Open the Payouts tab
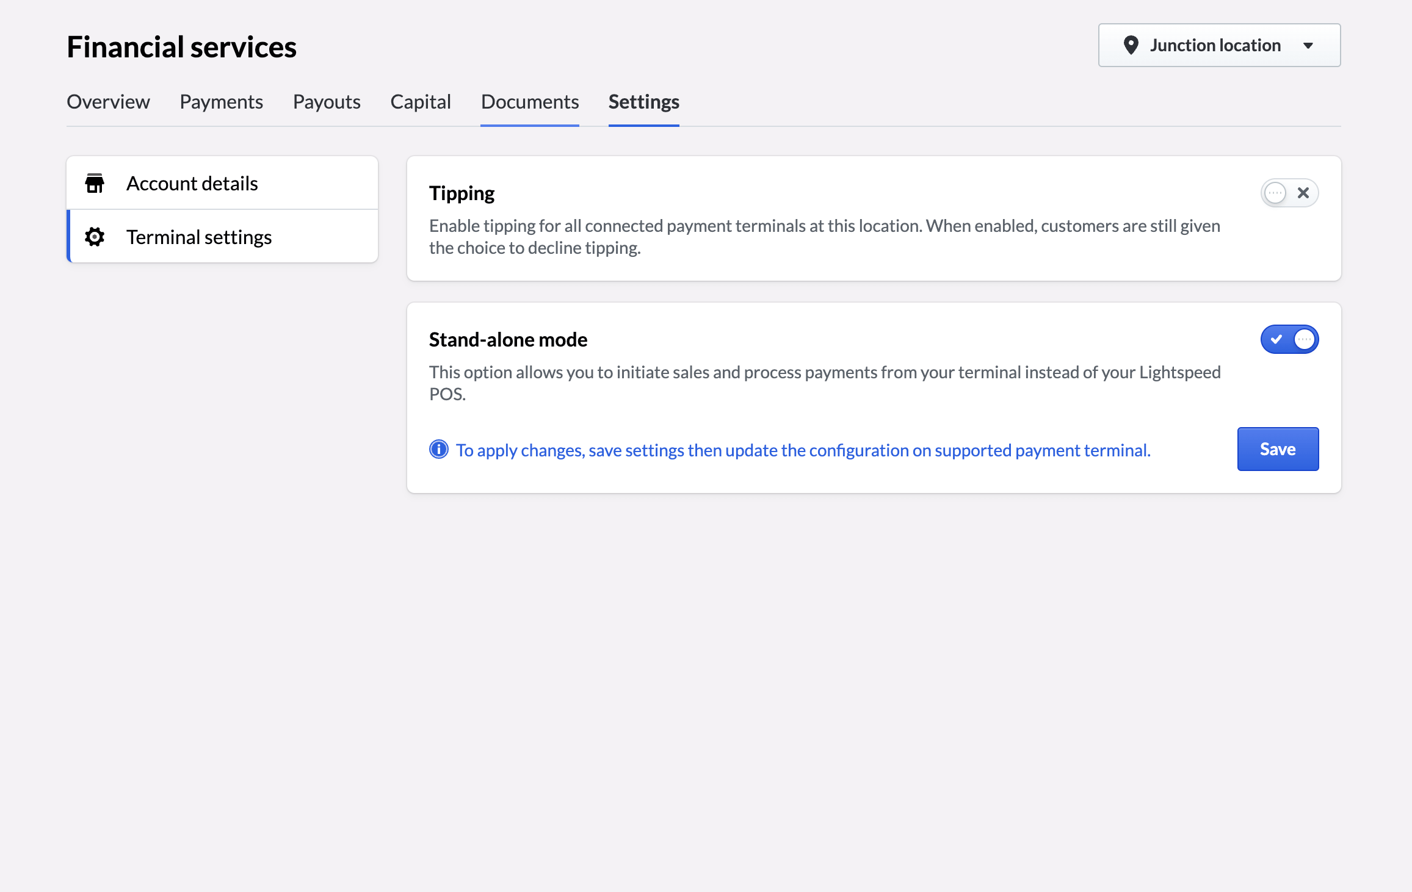The height and width of the screenshot is (892, 1412). pyautogui.click(x=327, y=101)
